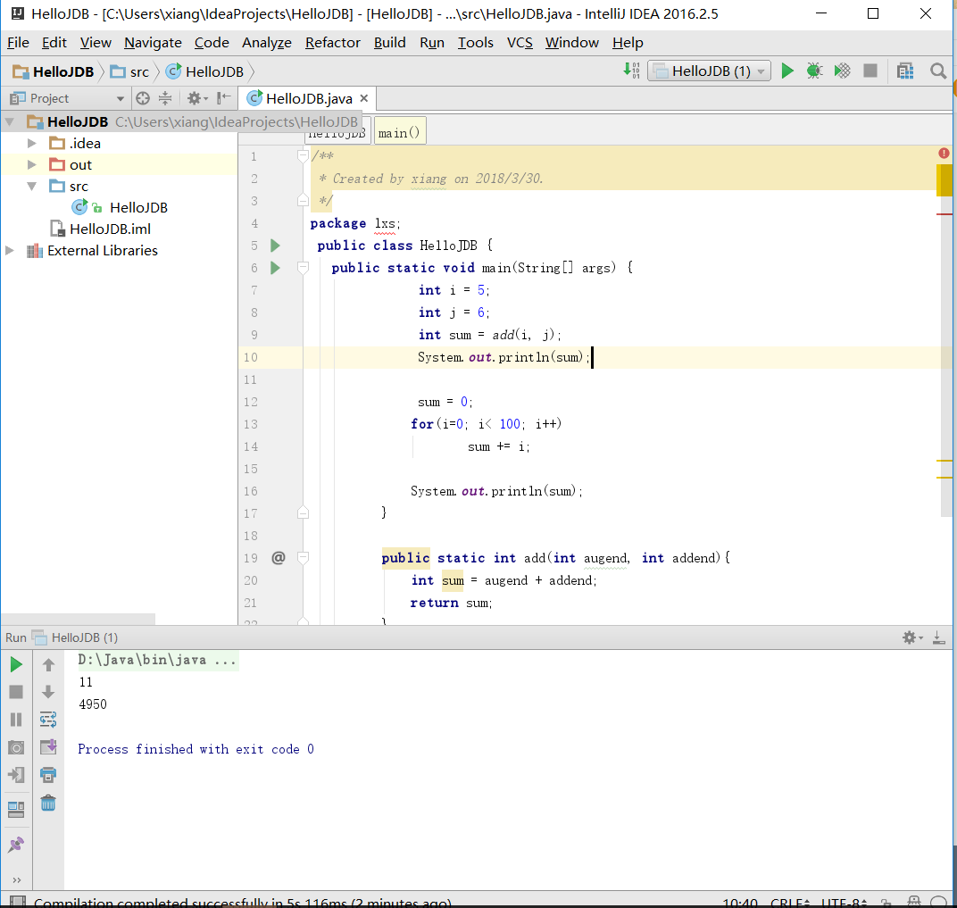Click HelloJDB class breadcrumb in navigation bar
Image resolution: width=957 pixels, height=908 pixels.
tap(205, 71)
